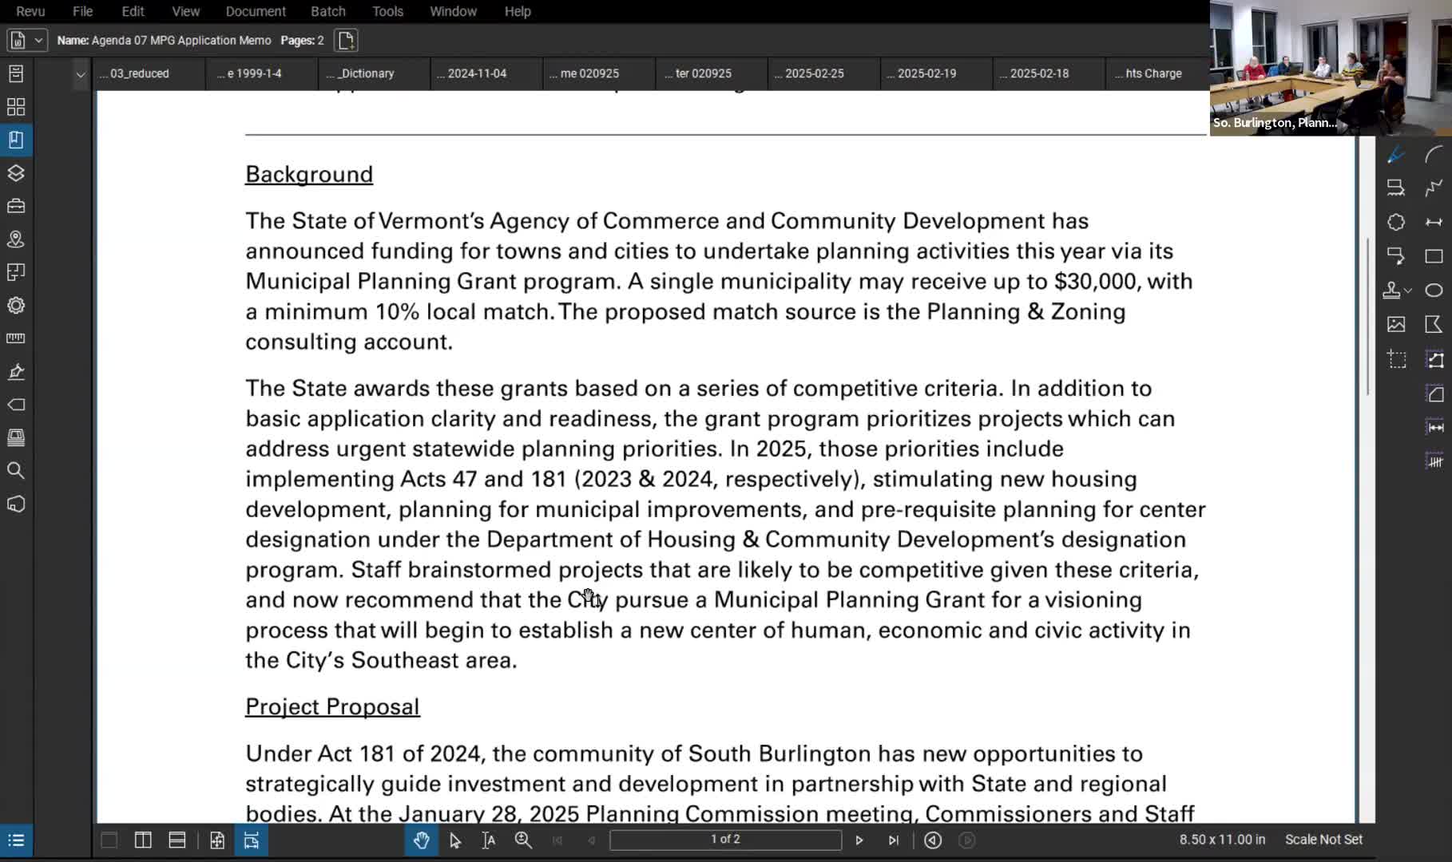The height and width of the screenshot is (862, 1452).
Task: Open the Scale Not Set selector
Action: 1323,840
